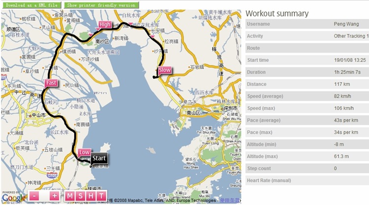Viewport: 369px width, 205px height.
Task: Show printer friendly version
Action: tap(101, 5)
